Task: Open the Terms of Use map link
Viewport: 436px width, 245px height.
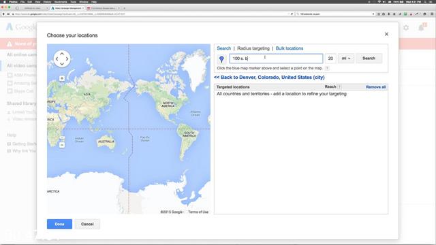Action: pos(198,212)
